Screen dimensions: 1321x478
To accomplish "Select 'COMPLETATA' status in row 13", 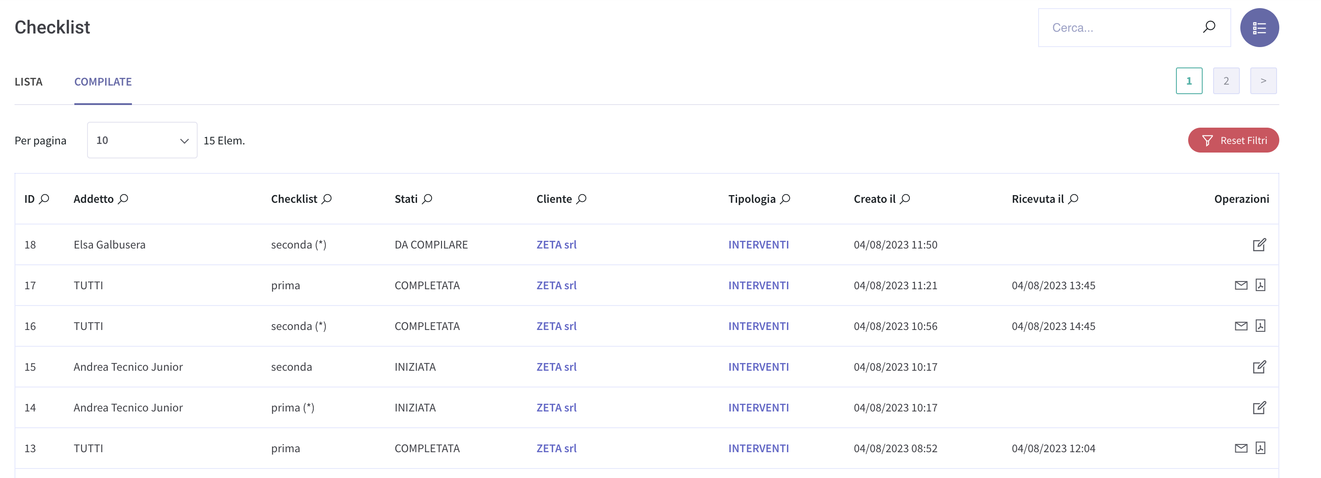I will (x=427, y=448).
